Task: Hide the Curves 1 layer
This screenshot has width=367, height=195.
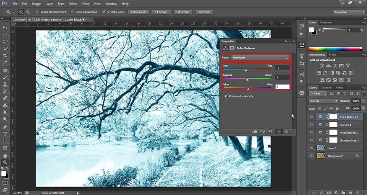Action: click(x=311, y=125)
